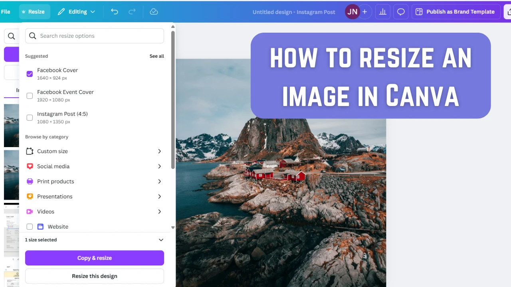Click the Redo arrow icon
511x287 pixels.
(x=132, y=12)
